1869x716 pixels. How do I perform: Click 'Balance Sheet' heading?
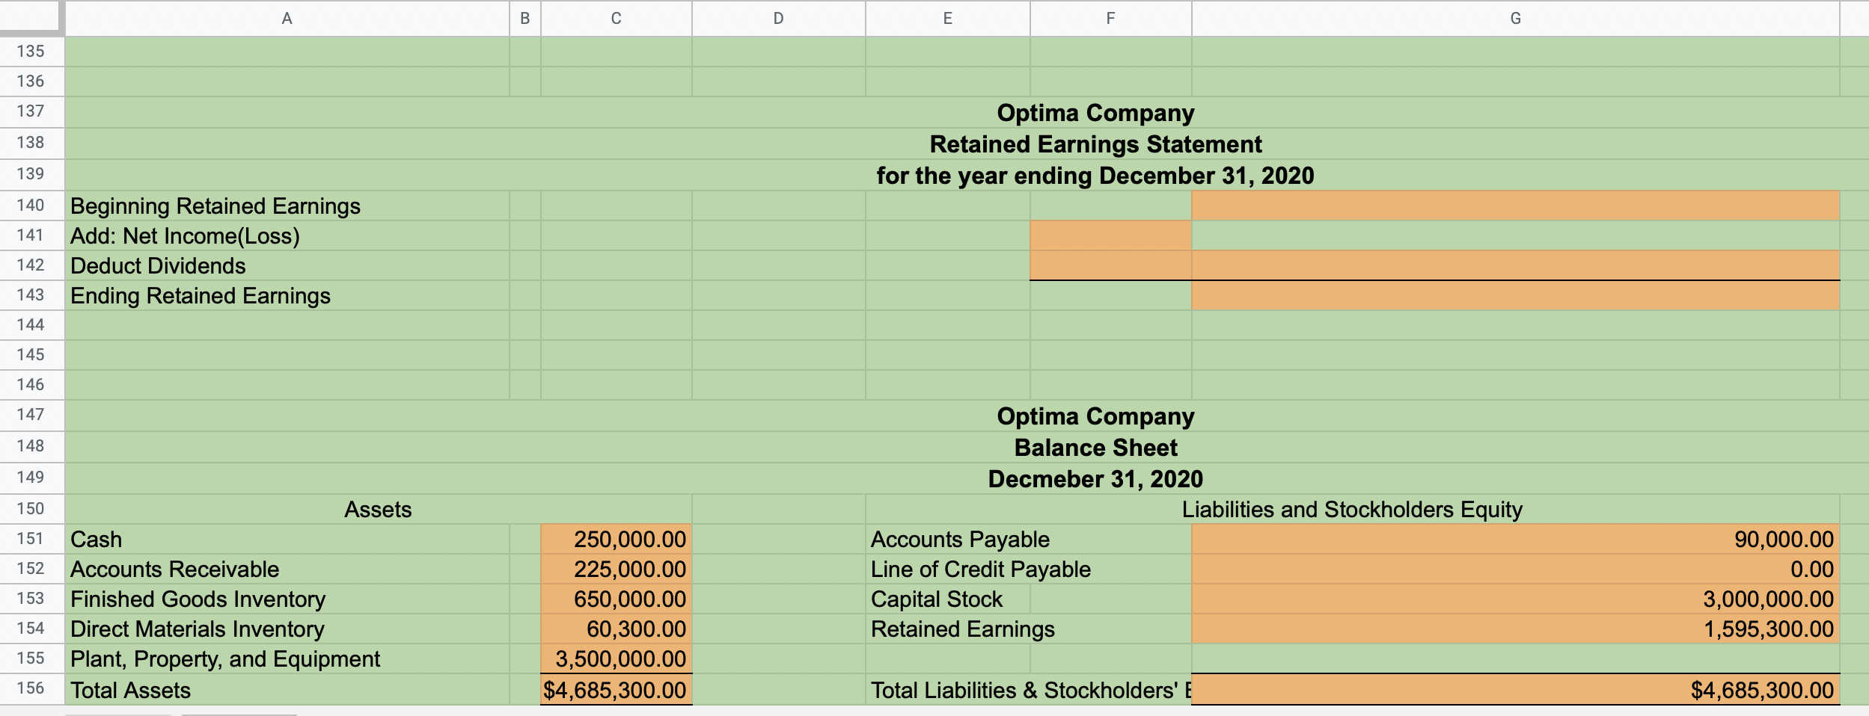click(x=1095, y=448)
